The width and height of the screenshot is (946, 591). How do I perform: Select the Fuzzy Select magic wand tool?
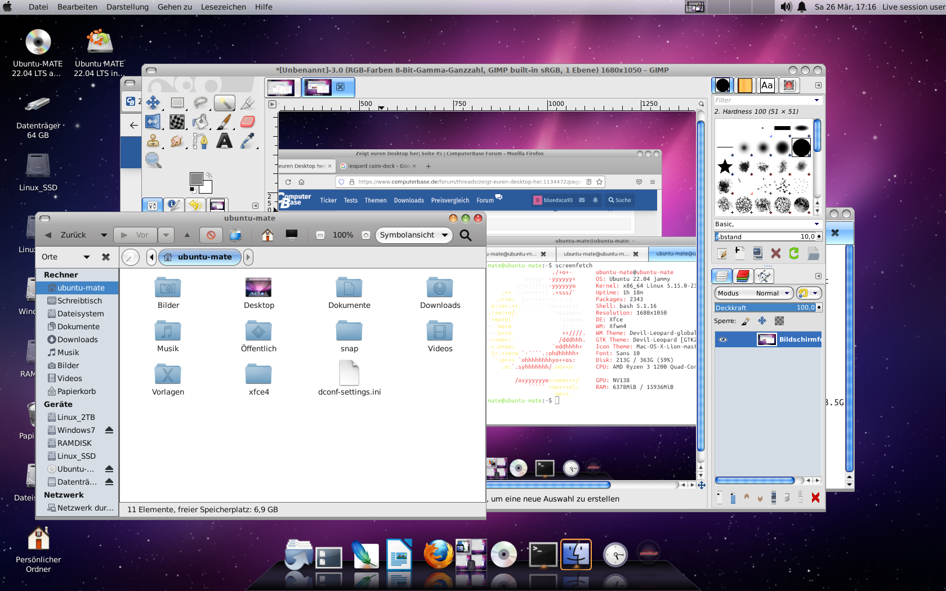point(224,102)
